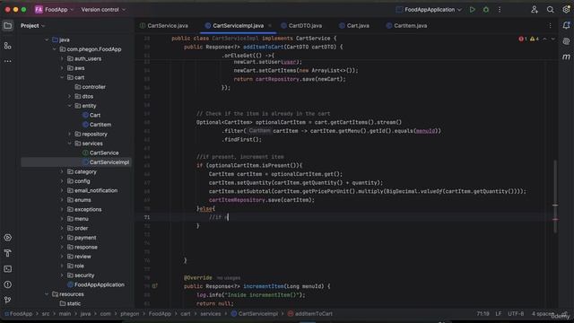
Task: Open the CartItem.java tab
Action: pyautogui.click(x=406, y=26)
